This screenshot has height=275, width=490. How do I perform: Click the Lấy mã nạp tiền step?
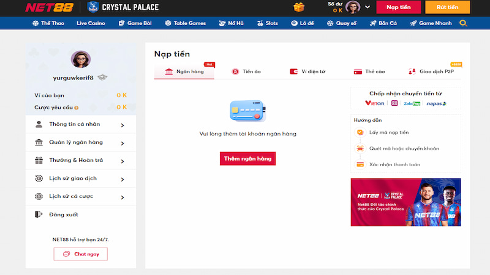point(389,133)
